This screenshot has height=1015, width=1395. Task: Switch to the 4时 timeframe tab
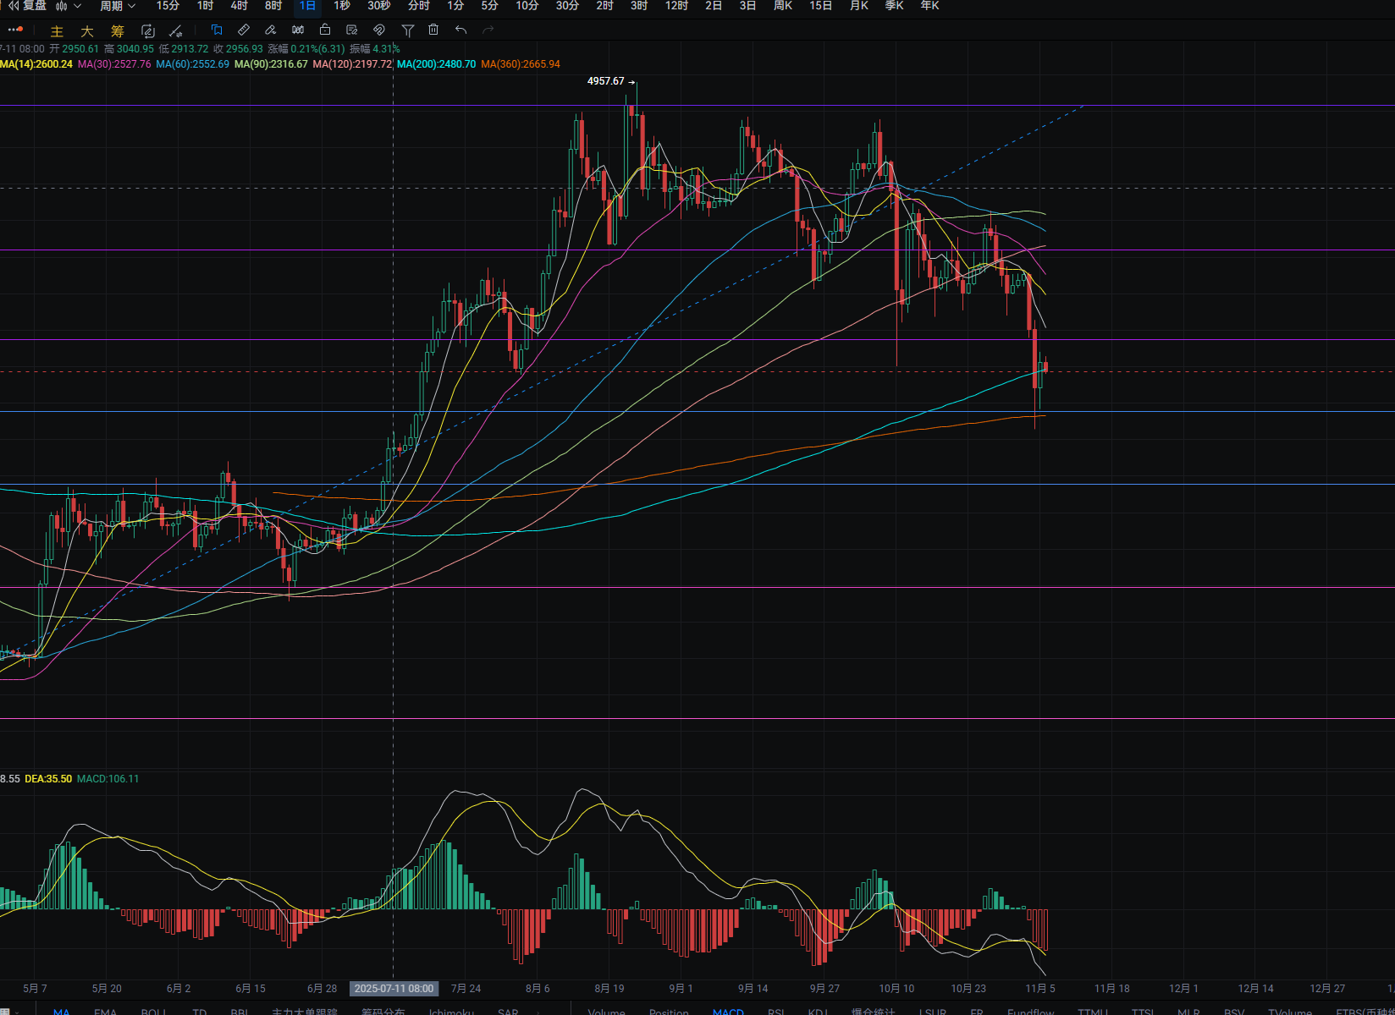pyautogui.click(x=240, y=6)
